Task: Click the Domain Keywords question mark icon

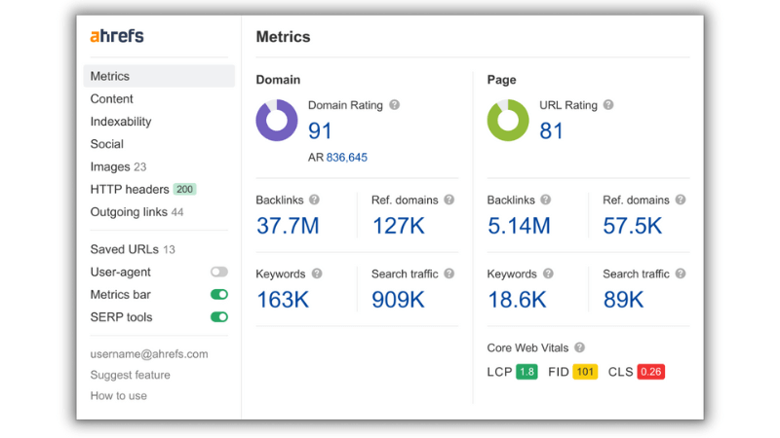Action: [317, 274]
